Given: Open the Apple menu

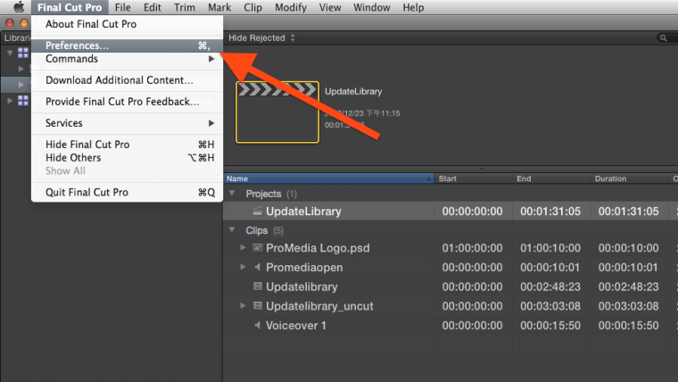Looking at the screenshot, I should (x=19, y=7).
